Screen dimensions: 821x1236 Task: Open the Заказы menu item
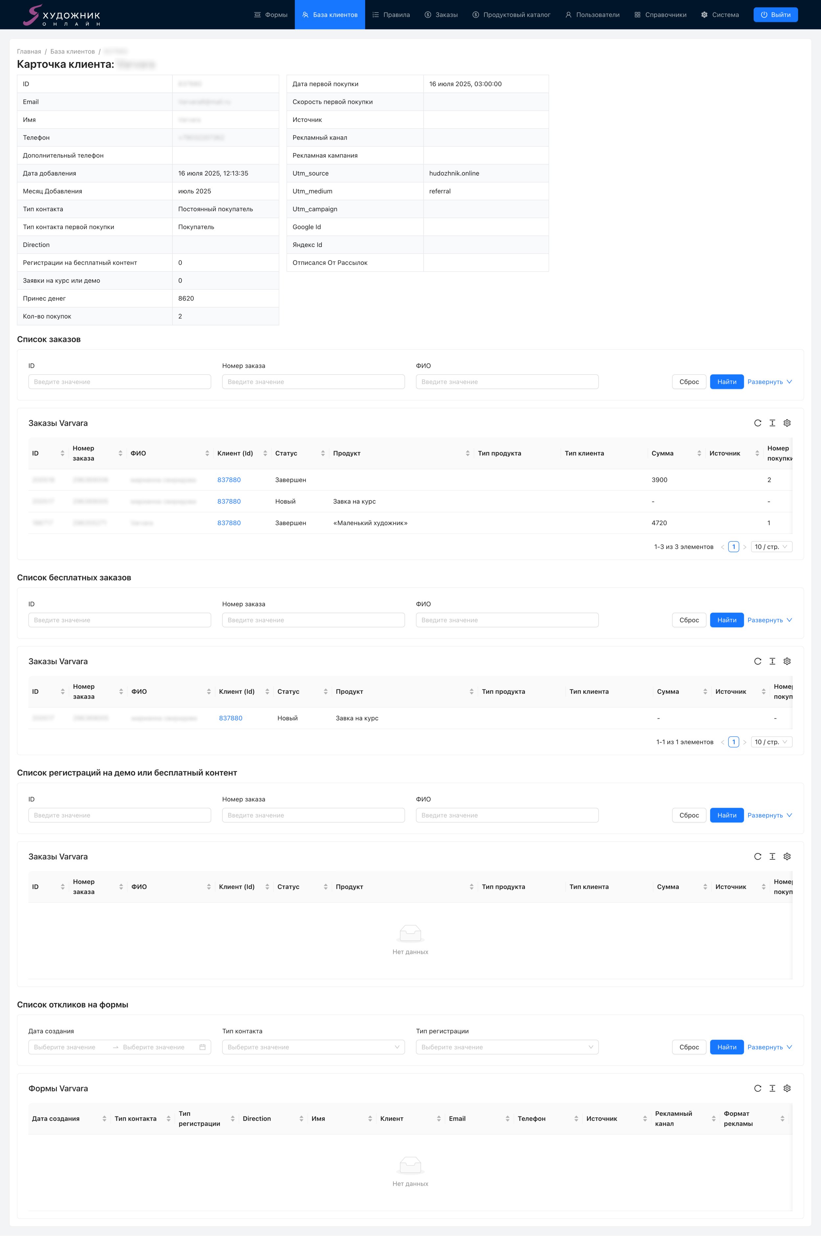(x=441, y=15)
